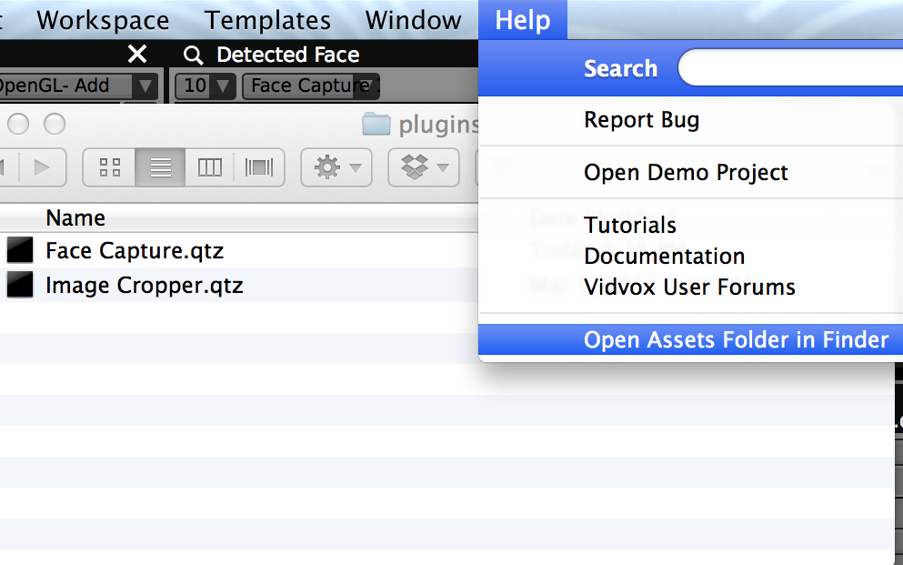Viewport: 903px width, 565px height.
Task: Open the Dropbox toolbar menu
Action: 424,167
